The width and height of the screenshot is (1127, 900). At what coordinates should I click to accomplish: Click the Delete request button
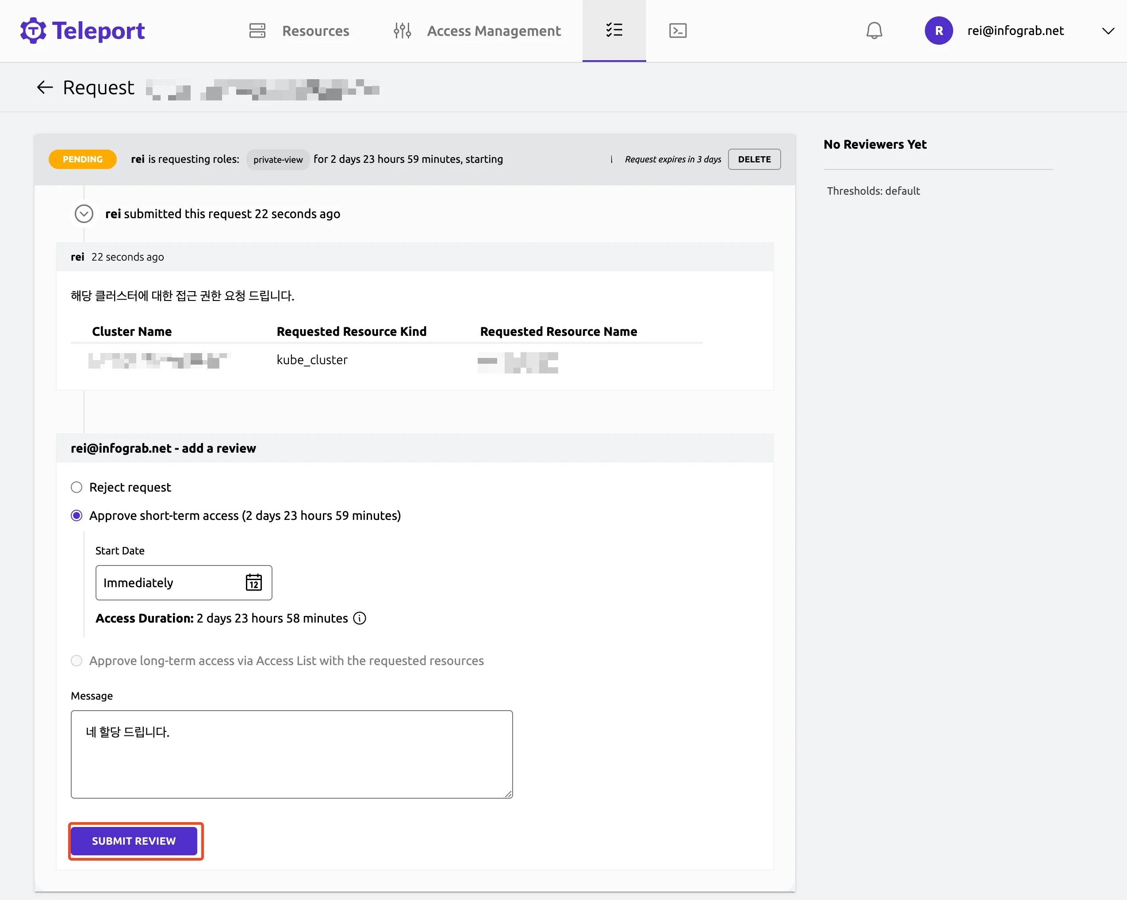tap(754, 159)
